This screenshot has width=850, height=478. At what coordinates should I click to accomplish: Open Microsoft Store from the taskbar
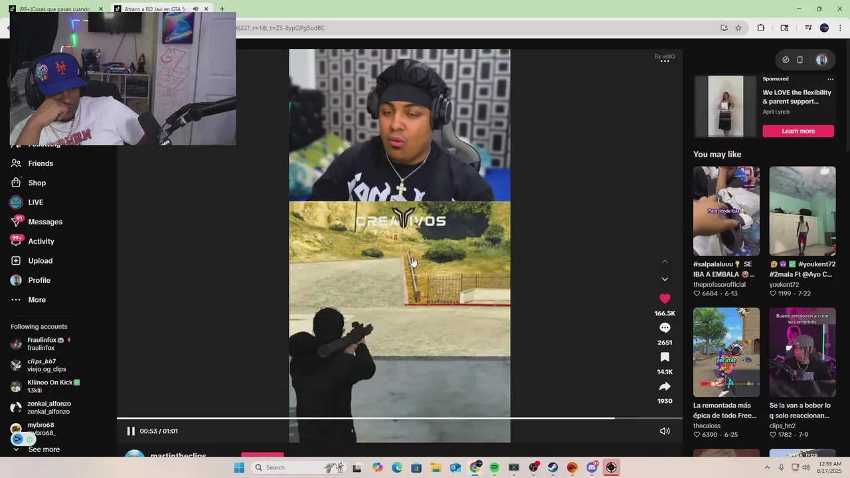coord(416,467)
